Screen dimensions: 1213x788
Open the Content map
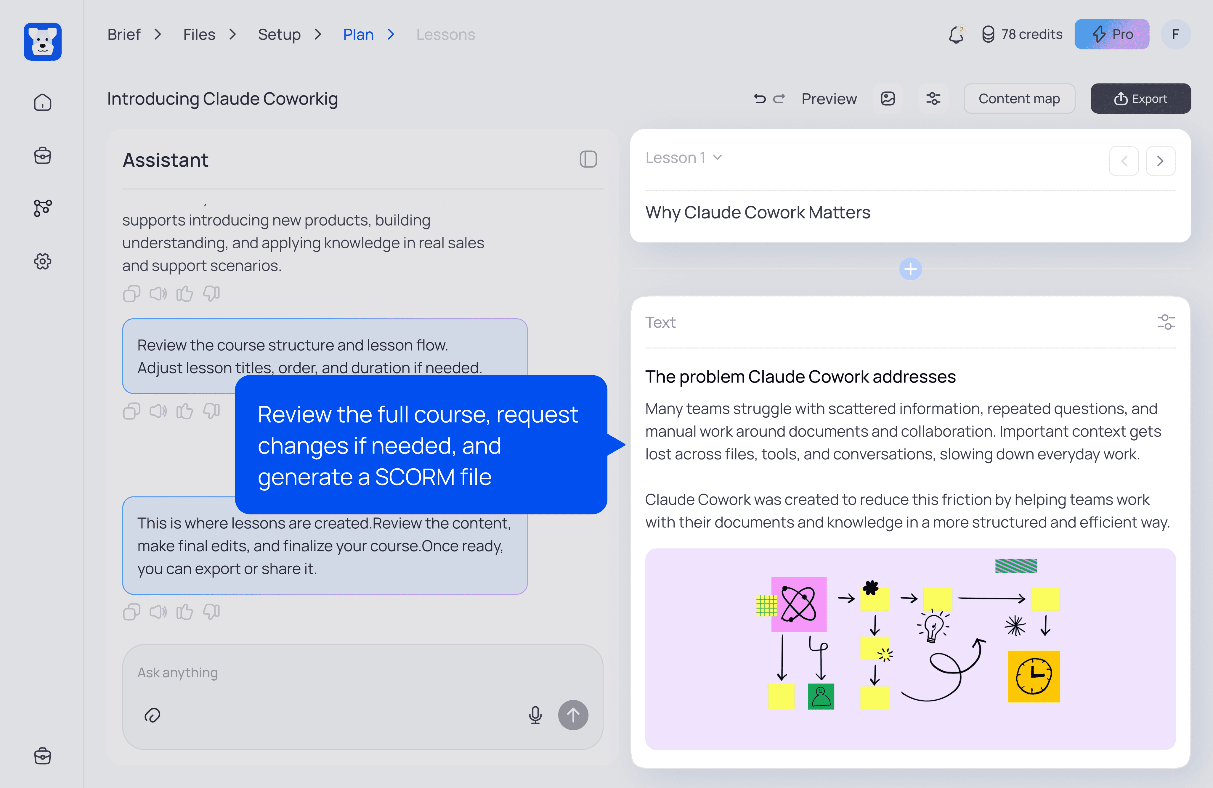point(1019,99)
